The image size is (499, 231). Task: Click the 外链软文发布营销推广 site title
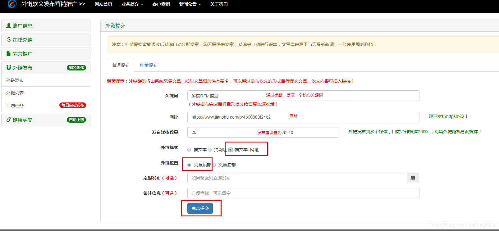coord(53,4)
